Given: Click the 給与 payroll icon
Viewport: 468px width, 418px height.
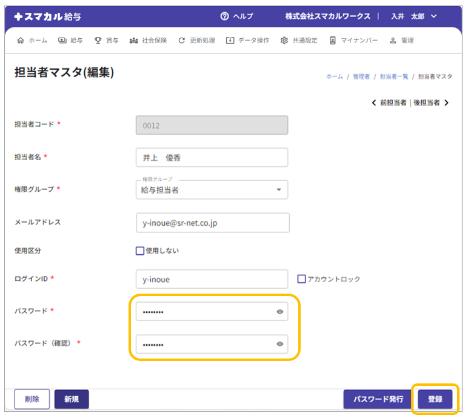Looking at the screenshot, I should pos(62,41).
